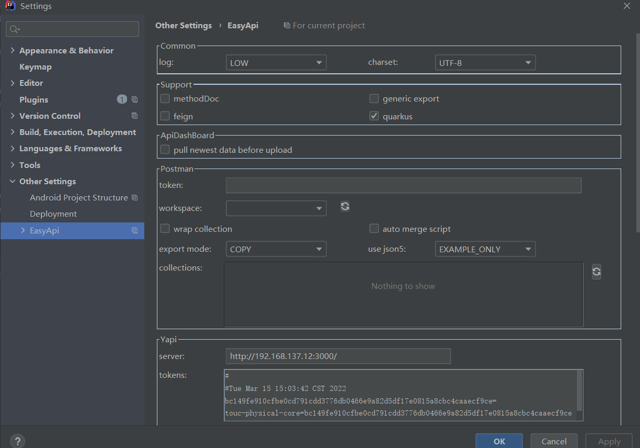The height and width of the screenshot is (448, 640).
Task: Click the Apply button
Action: click(x=609, y=441)
